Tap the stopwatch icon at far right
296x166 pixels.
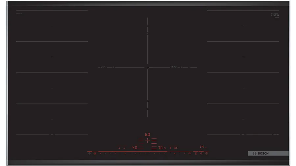(207, 153)
